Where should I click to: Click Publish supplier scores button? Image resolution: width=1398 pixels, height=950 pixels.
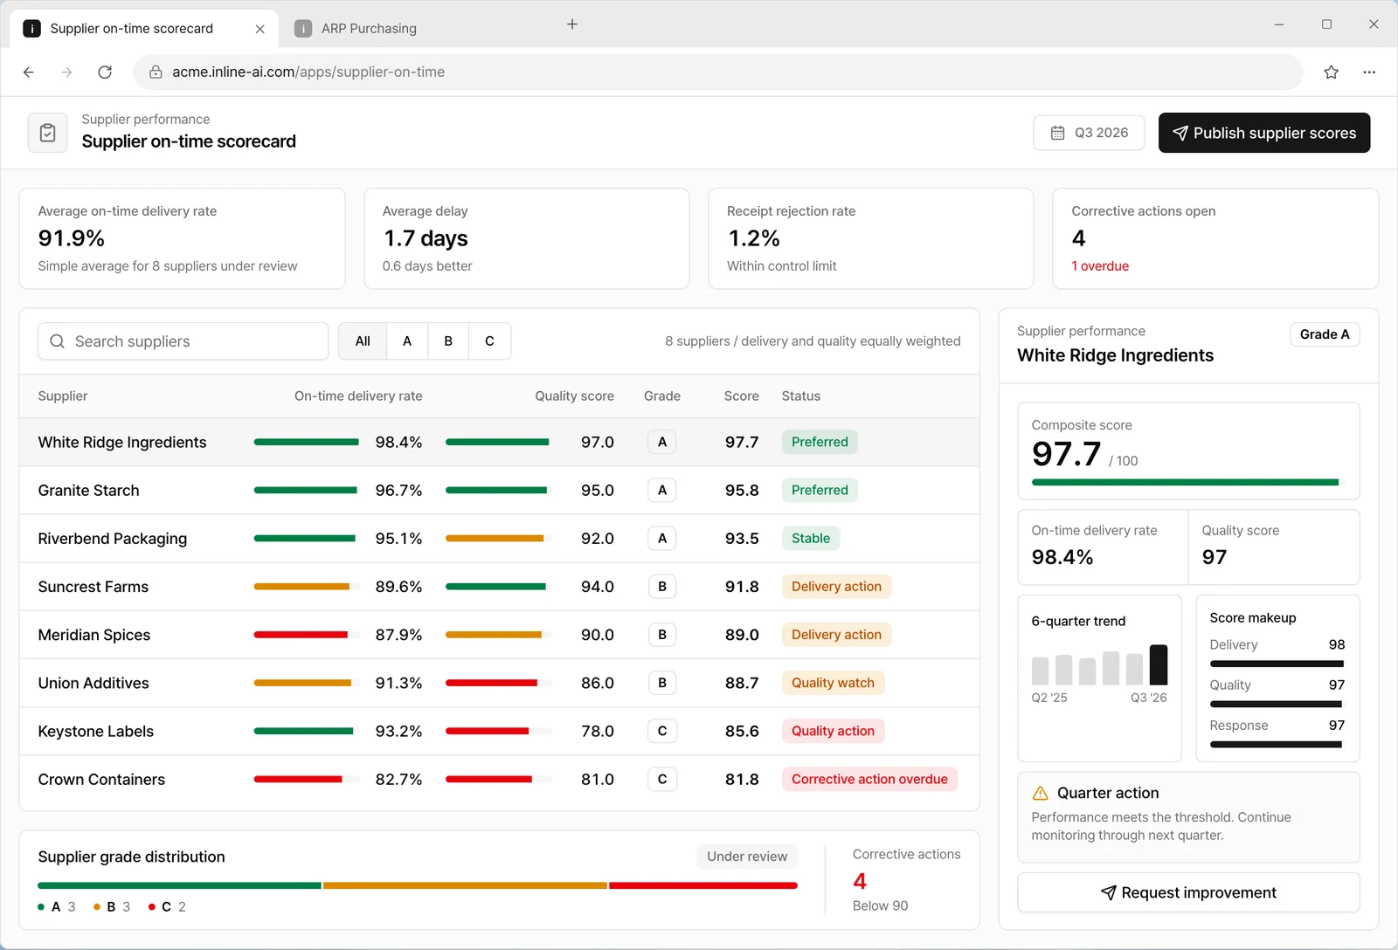1264,133
